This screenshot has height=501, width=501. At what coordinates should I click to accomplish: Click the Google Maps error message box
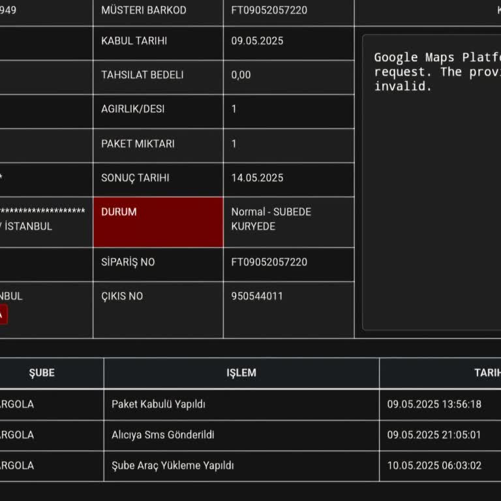coord(432,183)
